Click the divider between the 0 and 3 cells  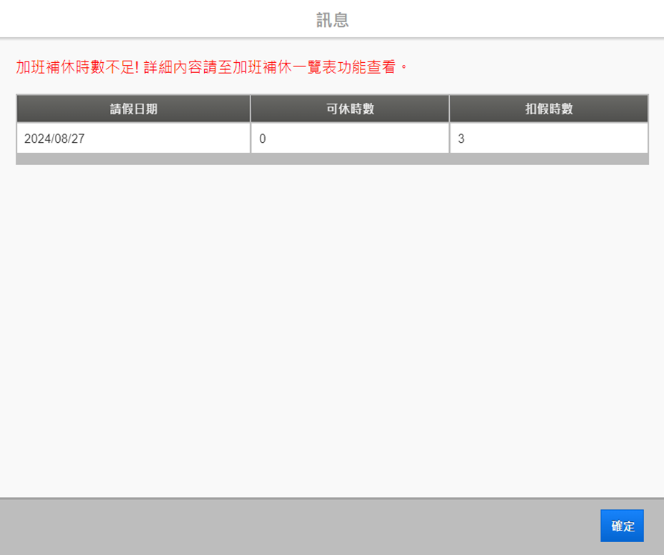click(x=449, y=139)
